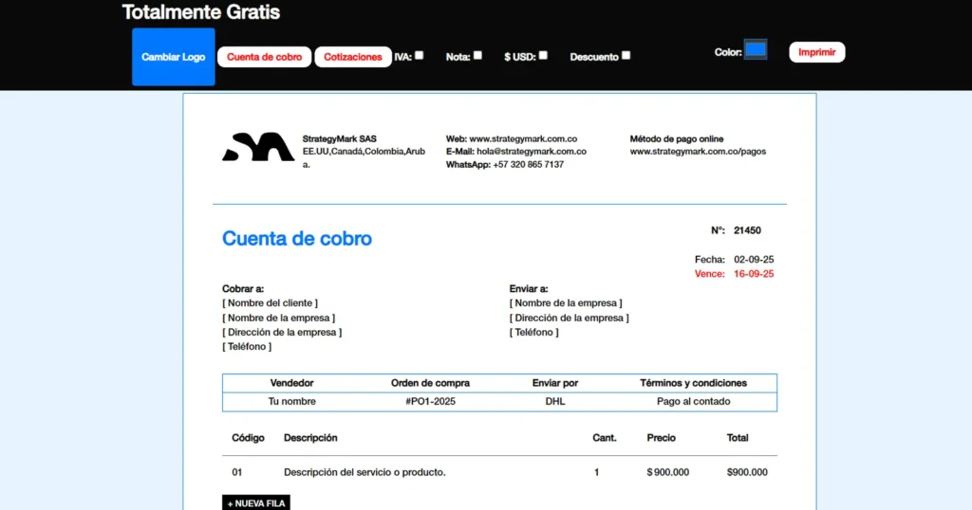Click the Imprimir button

[816, 52]
